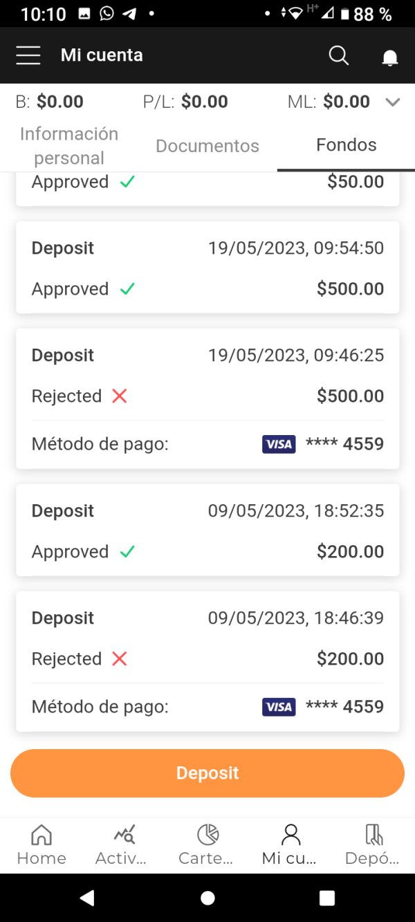Switch to Información personal tab

click(x=69, y=145)
